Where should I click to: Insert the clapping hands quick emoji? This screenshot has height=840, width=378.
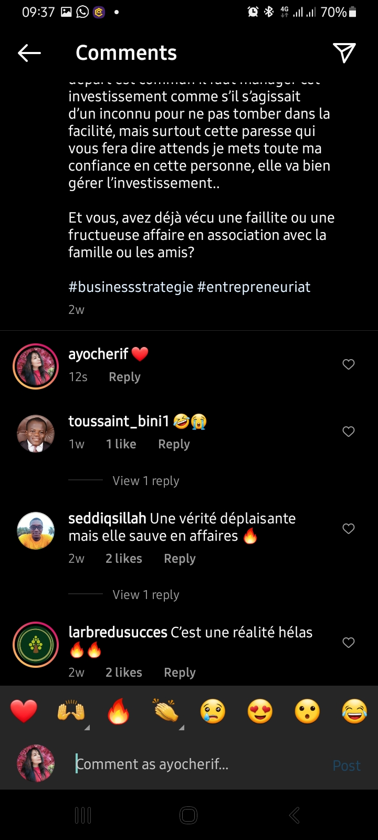tap(165, 711)
